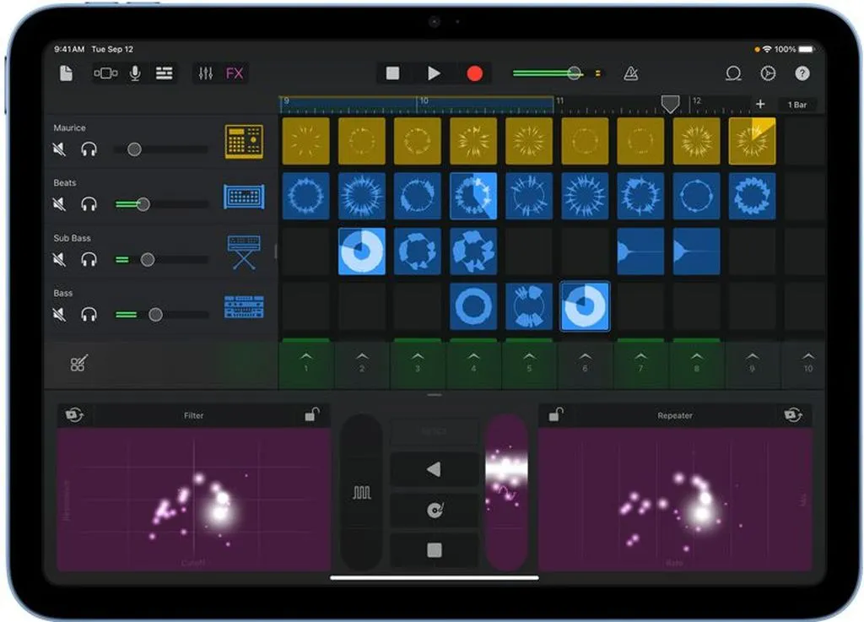Screen dimensions: 864x622
Task: Open My Songs browser document icon
Action: (x=66, y=73)
